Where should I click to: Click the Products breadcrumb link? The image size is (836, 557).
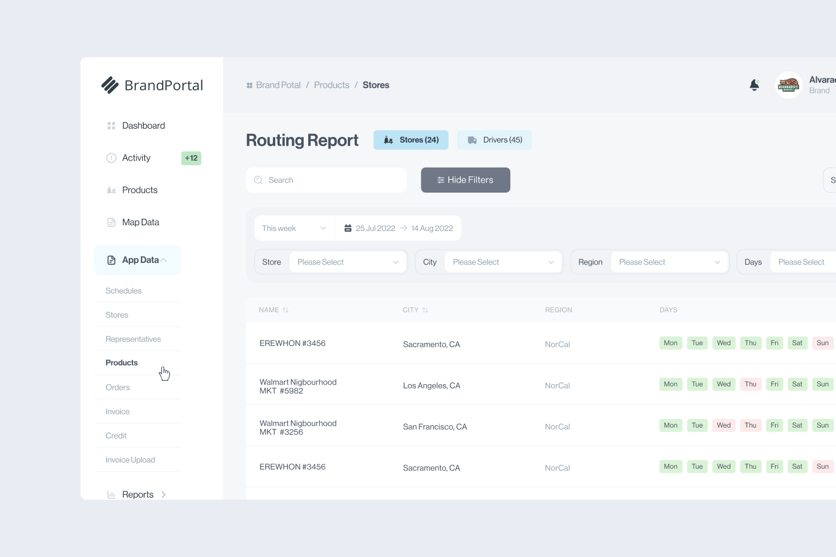[x=331, y=85]
